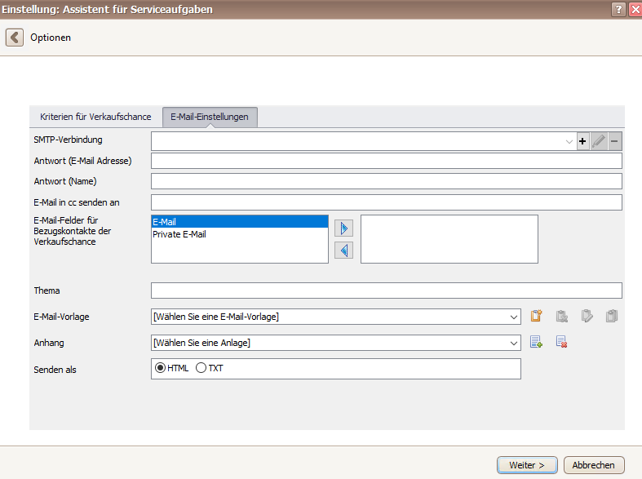Click the back arrow next to Optionen
Image resolution: width=642 pixels, height=479 pixels.
click(15, 38)
